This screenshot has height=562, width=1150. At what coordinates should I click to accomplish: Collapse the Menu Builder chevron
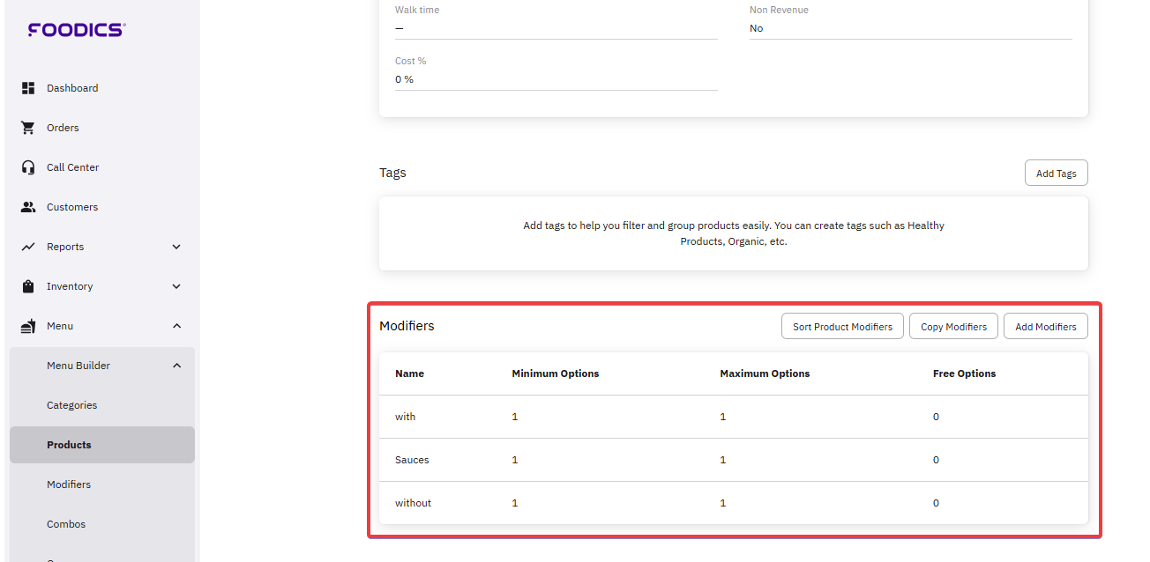pos(176,366)
